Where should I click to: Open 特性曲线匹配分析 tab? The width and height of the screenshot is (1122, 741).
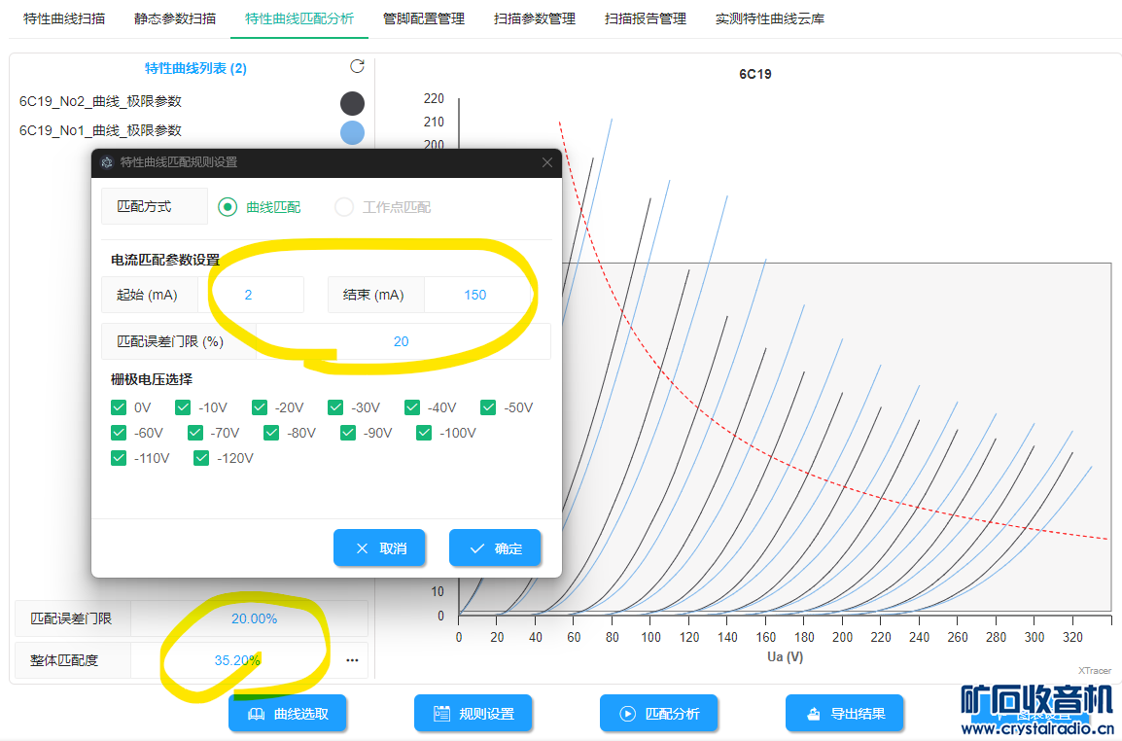(299, 18)
